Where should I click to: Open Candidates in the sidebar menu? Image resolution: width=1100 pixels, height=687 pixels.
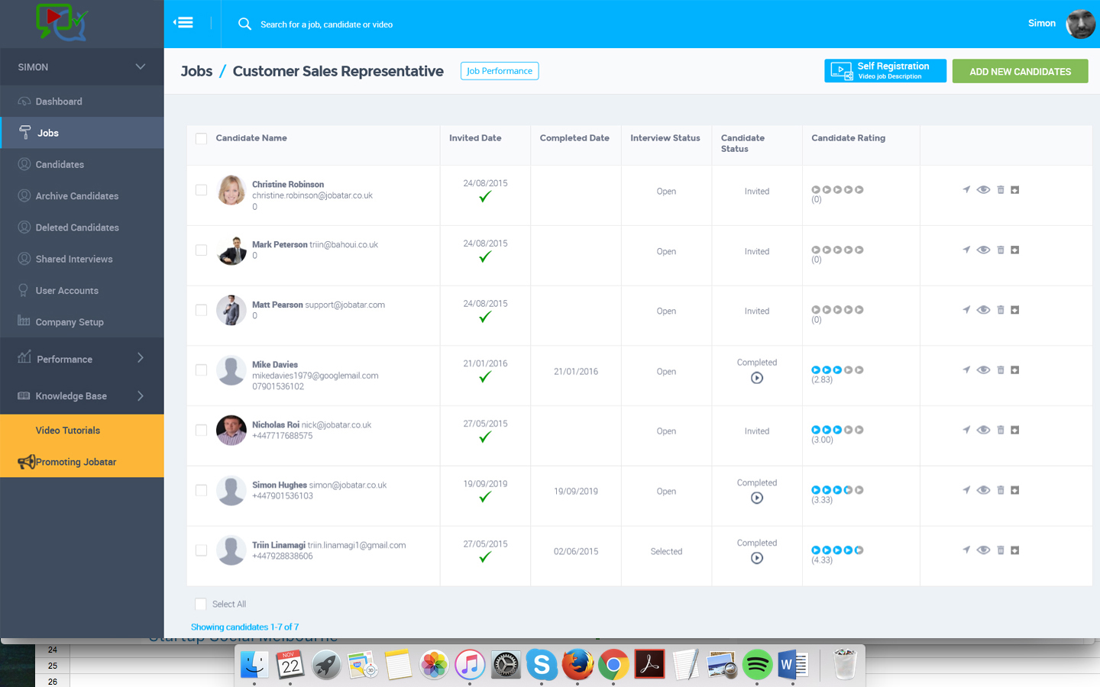(x=60, y=164)
